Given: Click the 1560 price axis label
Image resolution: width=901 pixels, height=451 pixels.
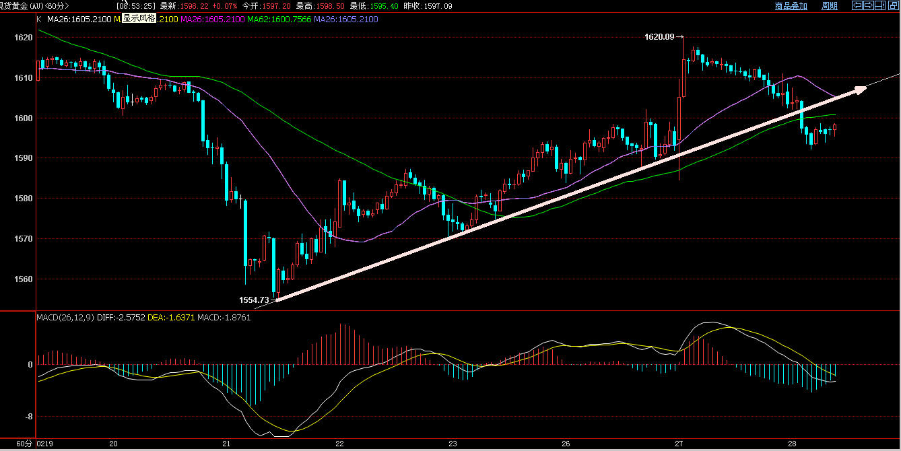Looking at the screenshot, I should pyautogui.click(x=24, y=279).
